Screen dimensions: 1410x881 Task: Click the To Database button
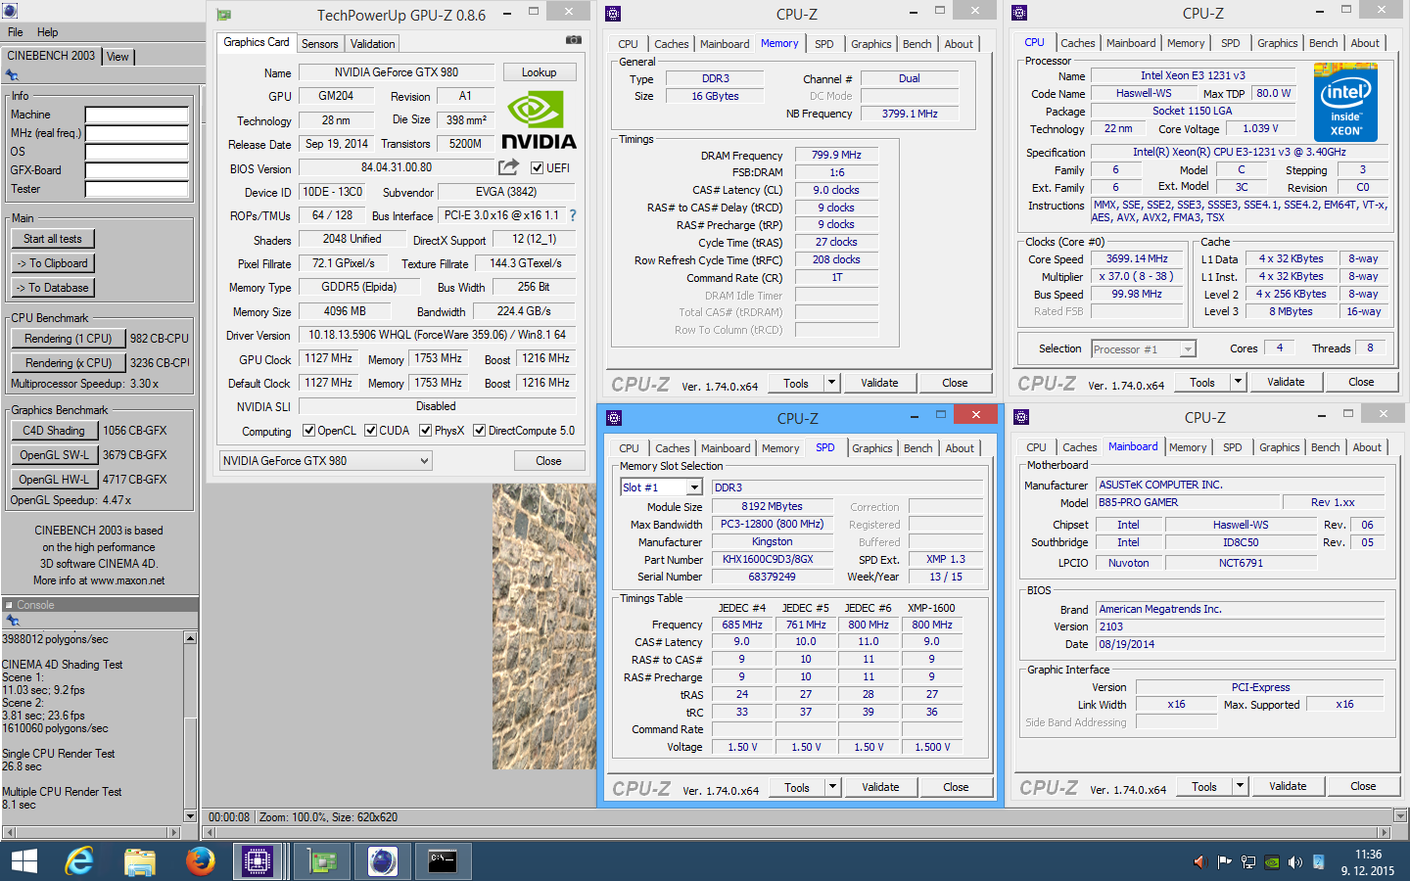[53, 288]
